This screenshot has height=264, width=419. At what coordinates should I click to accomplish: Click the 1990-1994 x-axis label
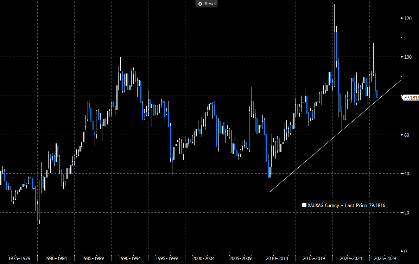pos(129,258)
